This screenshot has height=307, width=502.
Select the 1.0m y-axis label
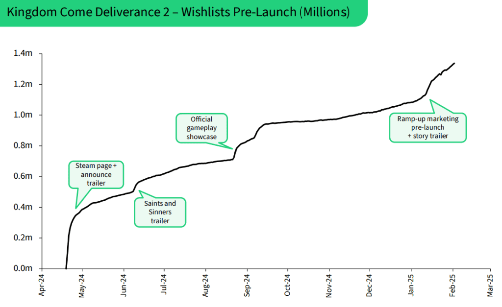click(23, 115)
